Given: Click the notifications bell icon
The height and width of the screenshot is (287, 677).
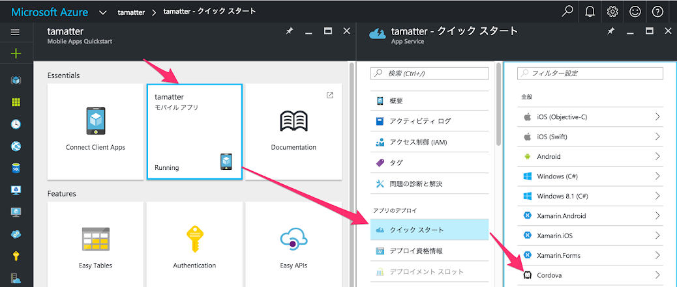Looking at the screenshot, I should pos(590,12).
